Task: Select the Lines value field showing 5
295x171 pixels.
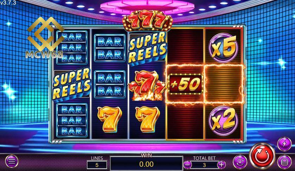Action: pos(97,165)
